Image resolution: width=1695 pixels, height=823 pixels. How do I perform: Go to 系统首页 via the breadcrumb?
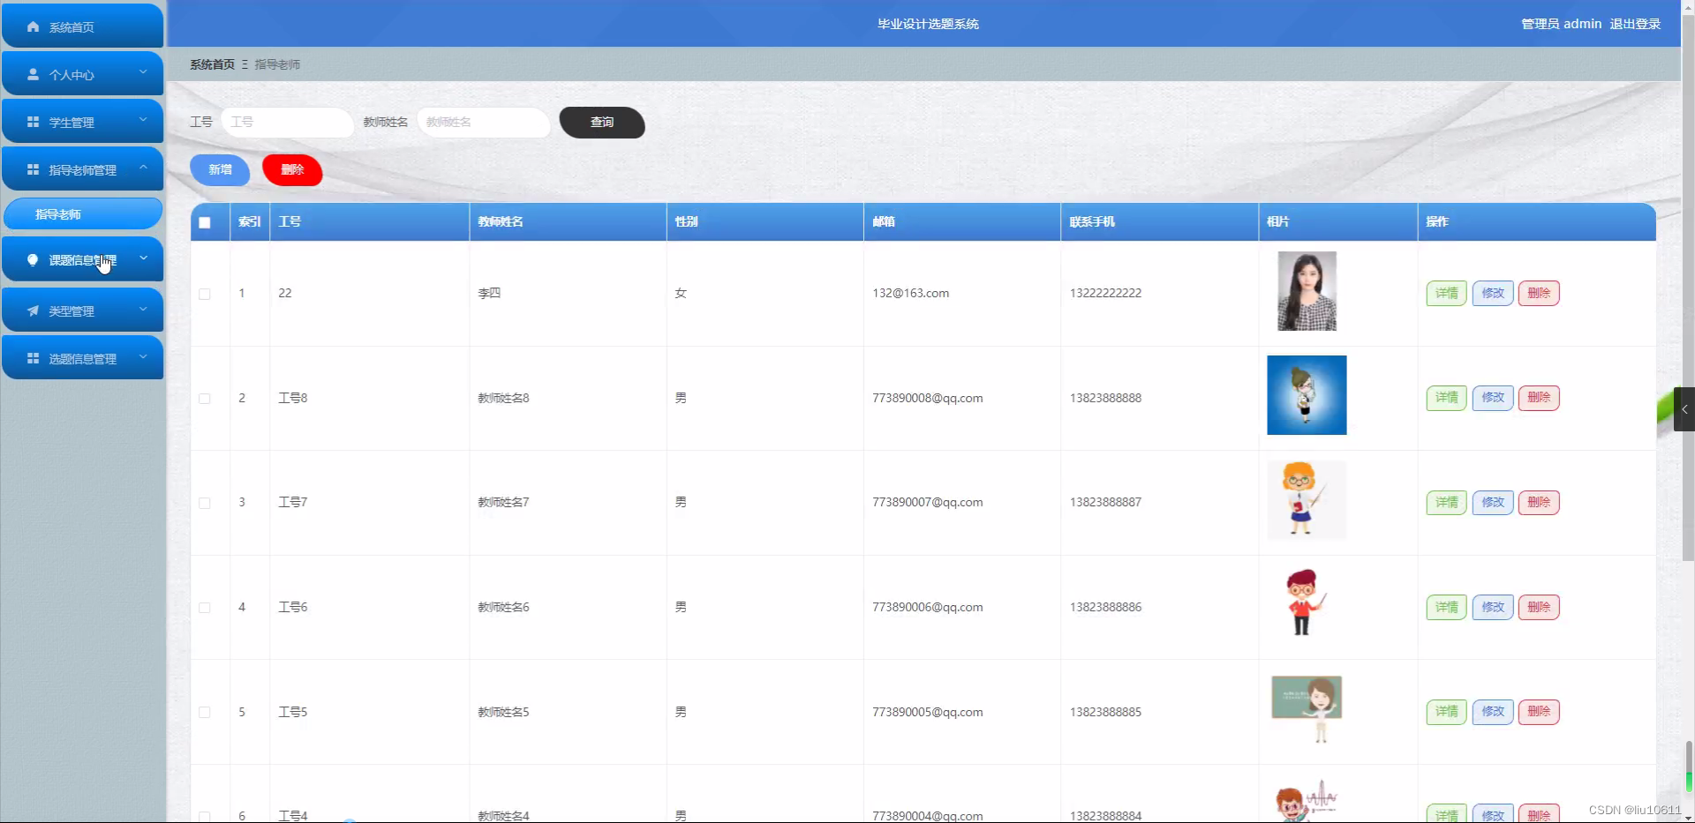click(212, 64)
